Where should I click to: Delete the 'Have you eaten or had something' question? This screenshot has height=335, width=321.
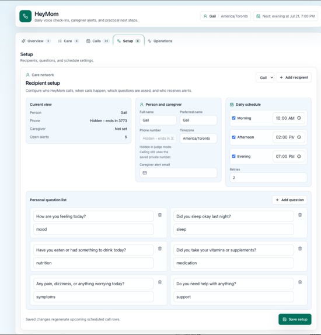(160, 248)
